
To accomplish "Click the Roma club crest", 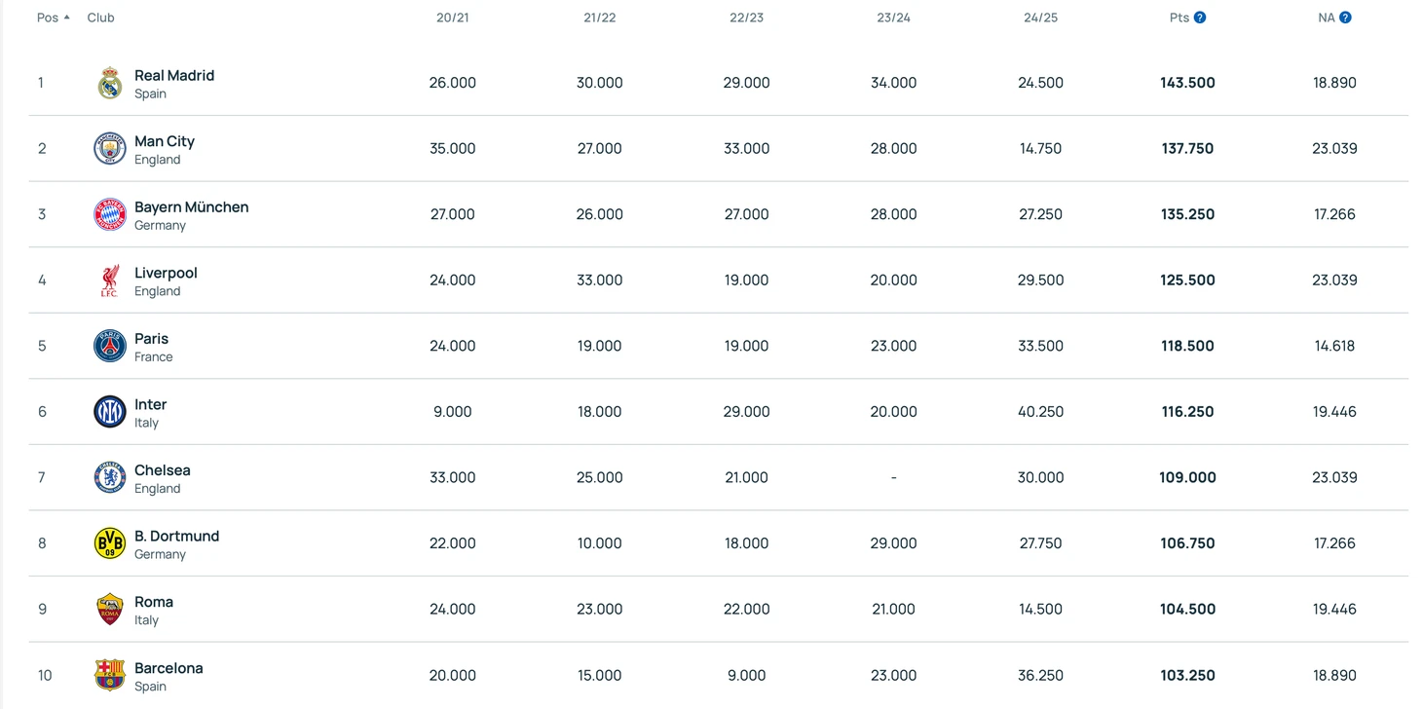I will click(110, 610).
